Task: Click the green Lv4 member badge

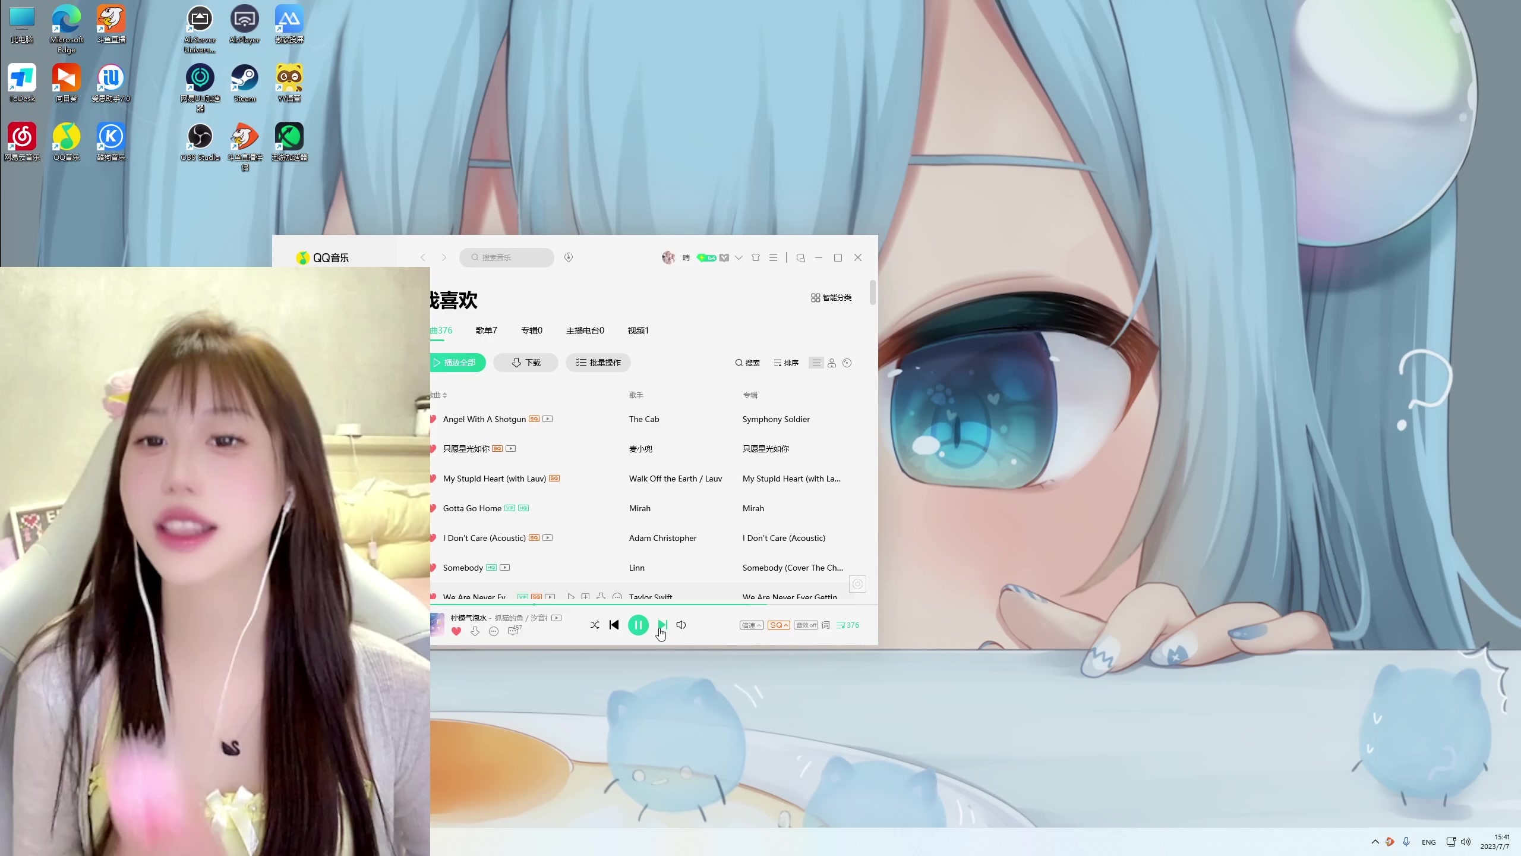Action: point(706,258)
